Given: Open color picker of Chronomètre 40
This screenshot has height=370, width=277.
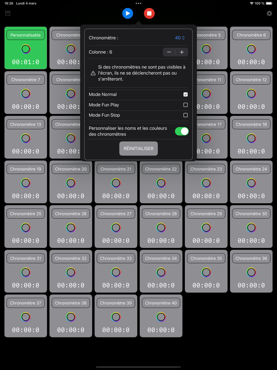Looking at the screenshot, I should [x=161, y=317].
